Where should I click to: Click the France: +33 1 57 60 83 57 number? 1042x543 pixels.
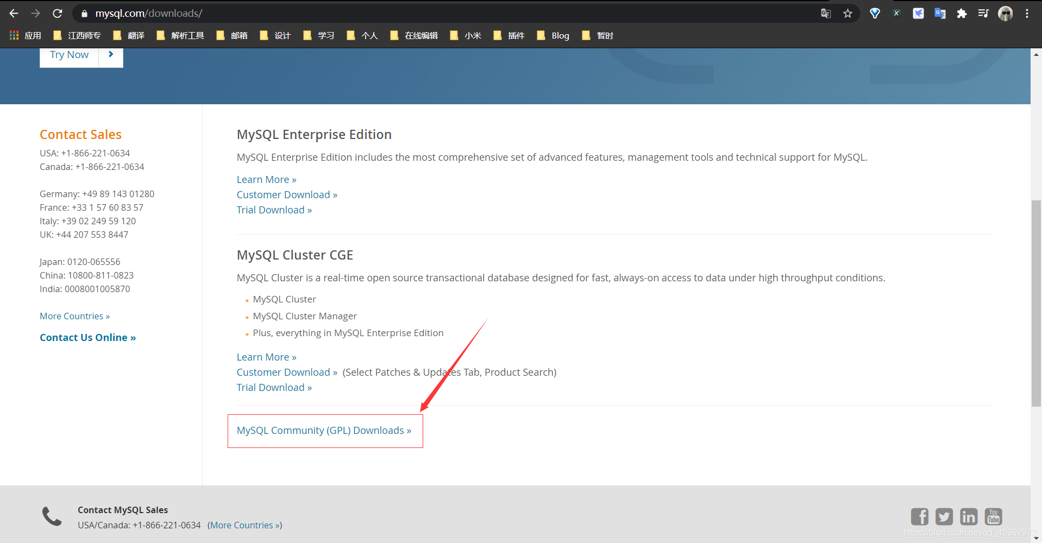pyautogui.click(x=91, y=208)
